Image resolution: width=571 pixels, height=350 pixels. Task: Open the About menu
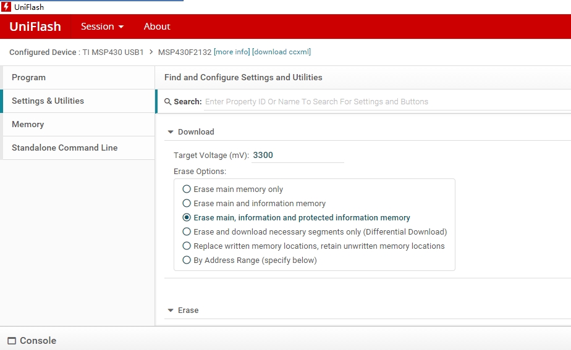pyautogui.click(x=157, y=27)
